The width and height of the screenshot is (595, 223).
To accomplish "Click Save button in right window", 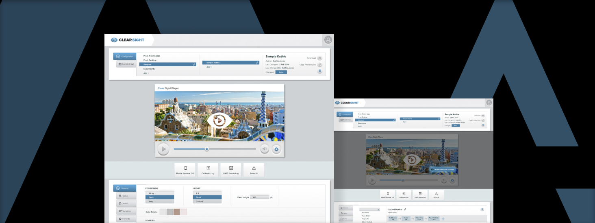I will (456, 125).
